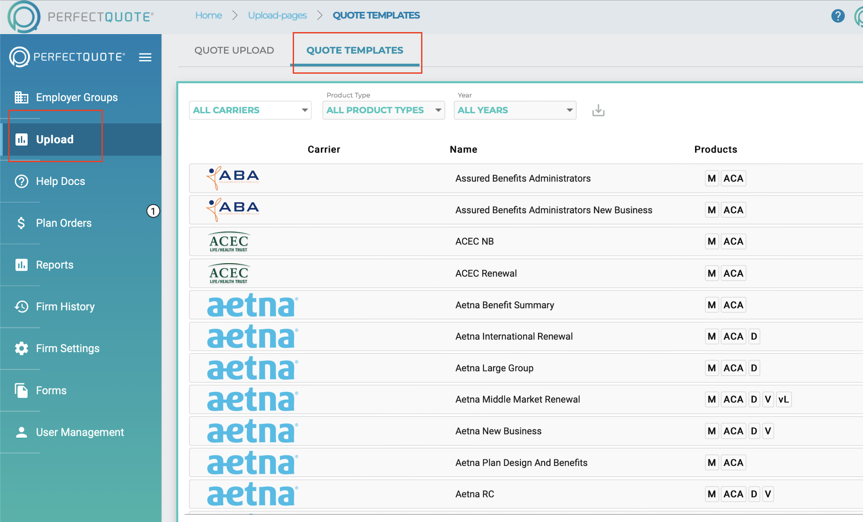Open Firm History in the sidebar
Image resolution: width=863 pixels, height=522 pixels.
point(65,307)
